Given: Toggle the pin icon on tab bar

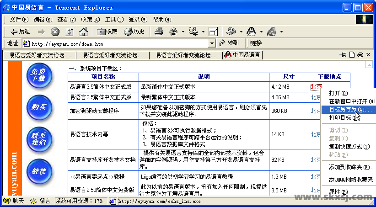Looking at the screenshot, I should [x=344, y=55].
